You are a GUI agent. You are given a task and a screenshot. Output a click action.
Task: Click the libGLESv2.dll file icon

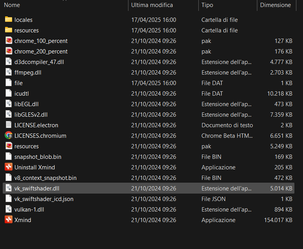point(9,114)
